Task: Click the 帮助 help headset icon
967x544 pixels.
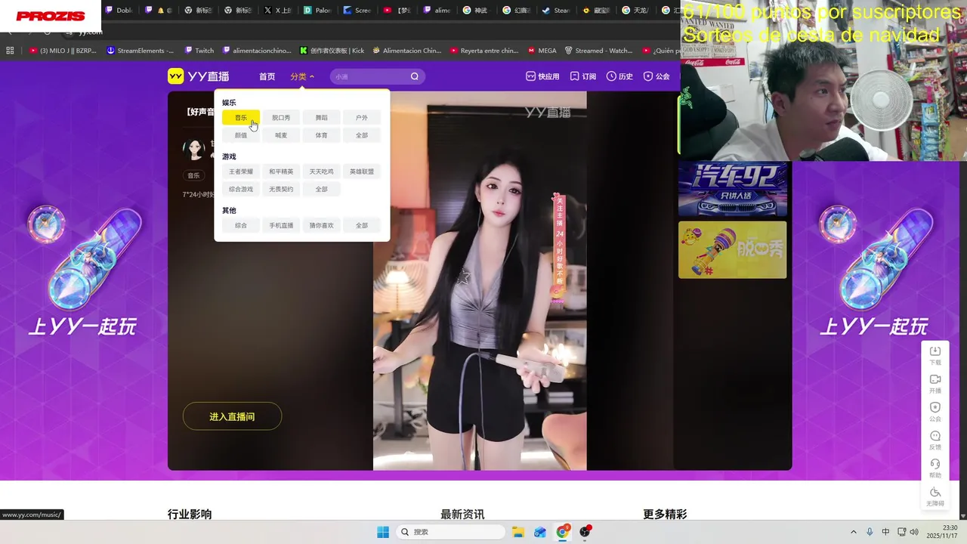Action: click(x=935, y=468)
